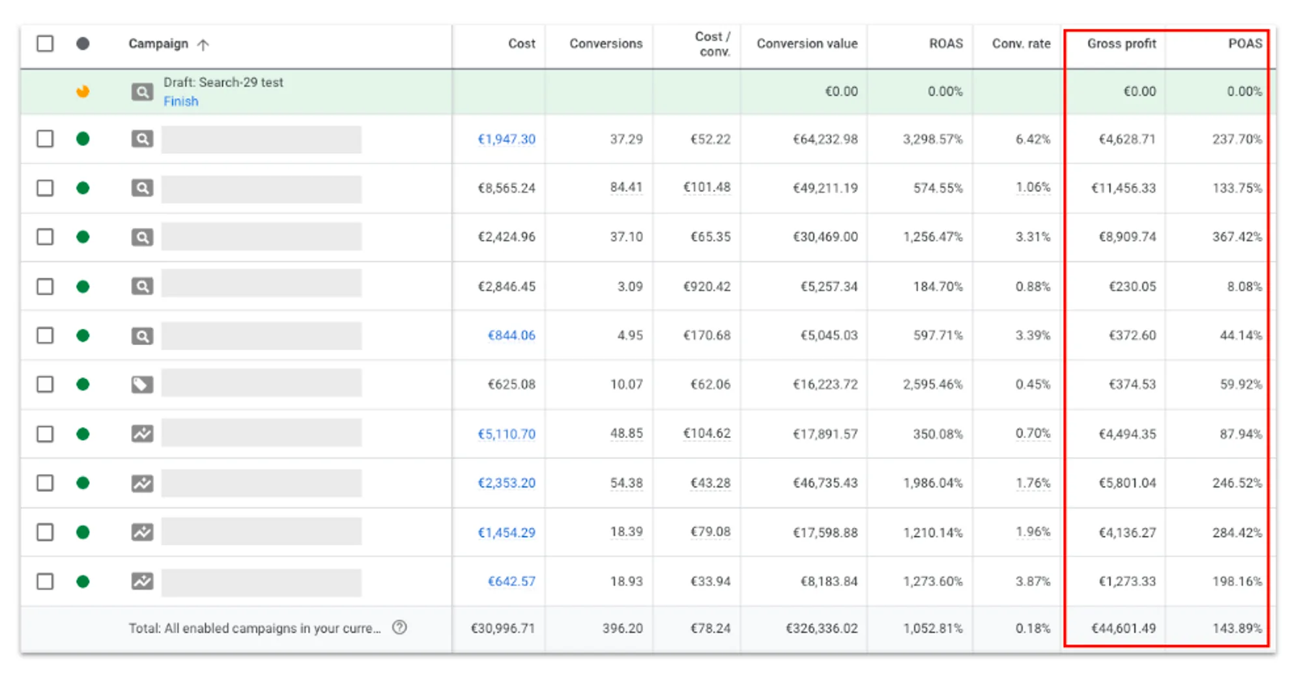Screen dimensions: 1303x677
Task: Open the €1,454.29 cost link
Action: pos(506,532)
